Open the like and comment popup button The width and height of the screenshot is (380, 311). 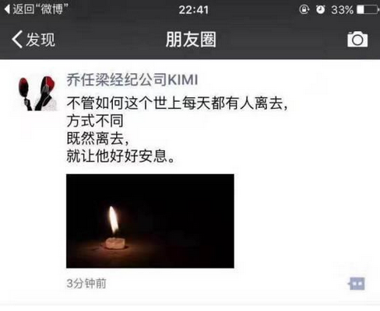coord(357,284)
